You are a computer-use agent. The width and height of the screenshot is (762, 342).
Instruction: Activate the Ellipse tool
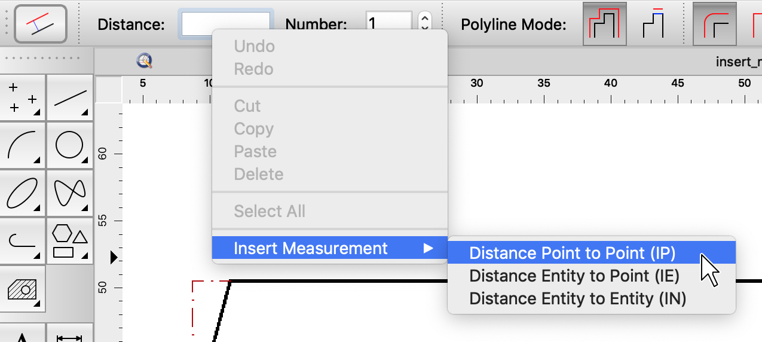(23, 193)
